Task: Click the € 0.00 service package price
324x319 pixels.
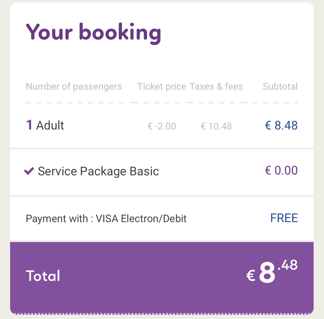Action: (x=281, y=170)
